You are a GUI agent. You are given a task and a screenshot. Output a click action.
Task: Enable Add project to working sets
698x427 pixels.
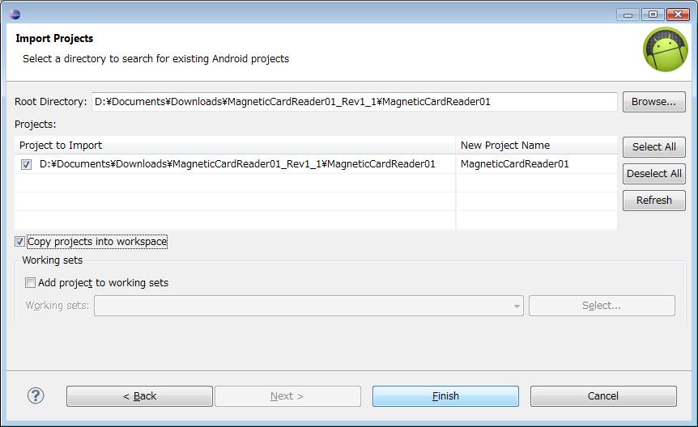(x=30, y=282)
